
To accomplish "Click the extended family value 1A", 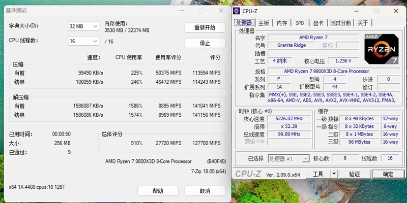I will coord(280,87).
